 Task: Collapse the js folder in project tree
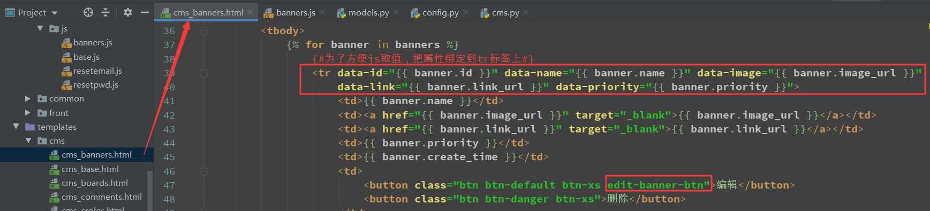tap(40, 28)
